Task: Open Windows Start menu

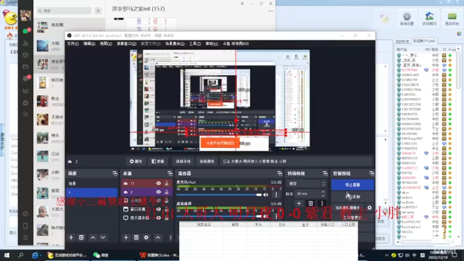Action: tap(6, 255)
